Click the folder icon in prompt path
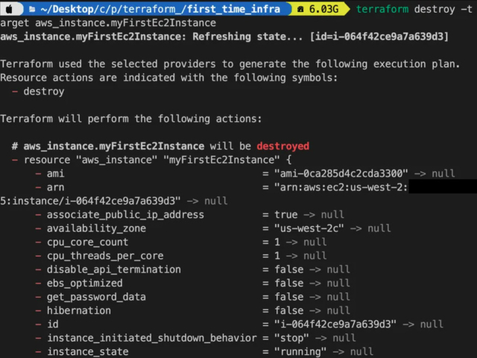 click(32, 9)
